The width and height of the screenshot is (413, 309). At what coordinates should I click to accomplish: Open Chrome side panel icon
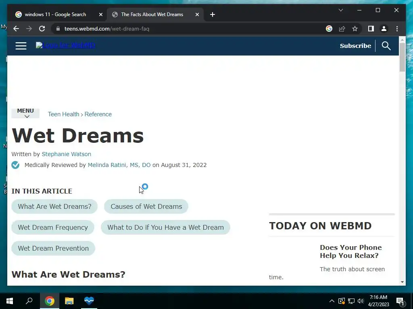[371, 29]
